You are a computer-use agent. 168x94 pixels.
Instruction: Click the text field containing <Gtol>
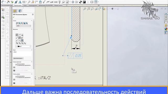(23, 54)
